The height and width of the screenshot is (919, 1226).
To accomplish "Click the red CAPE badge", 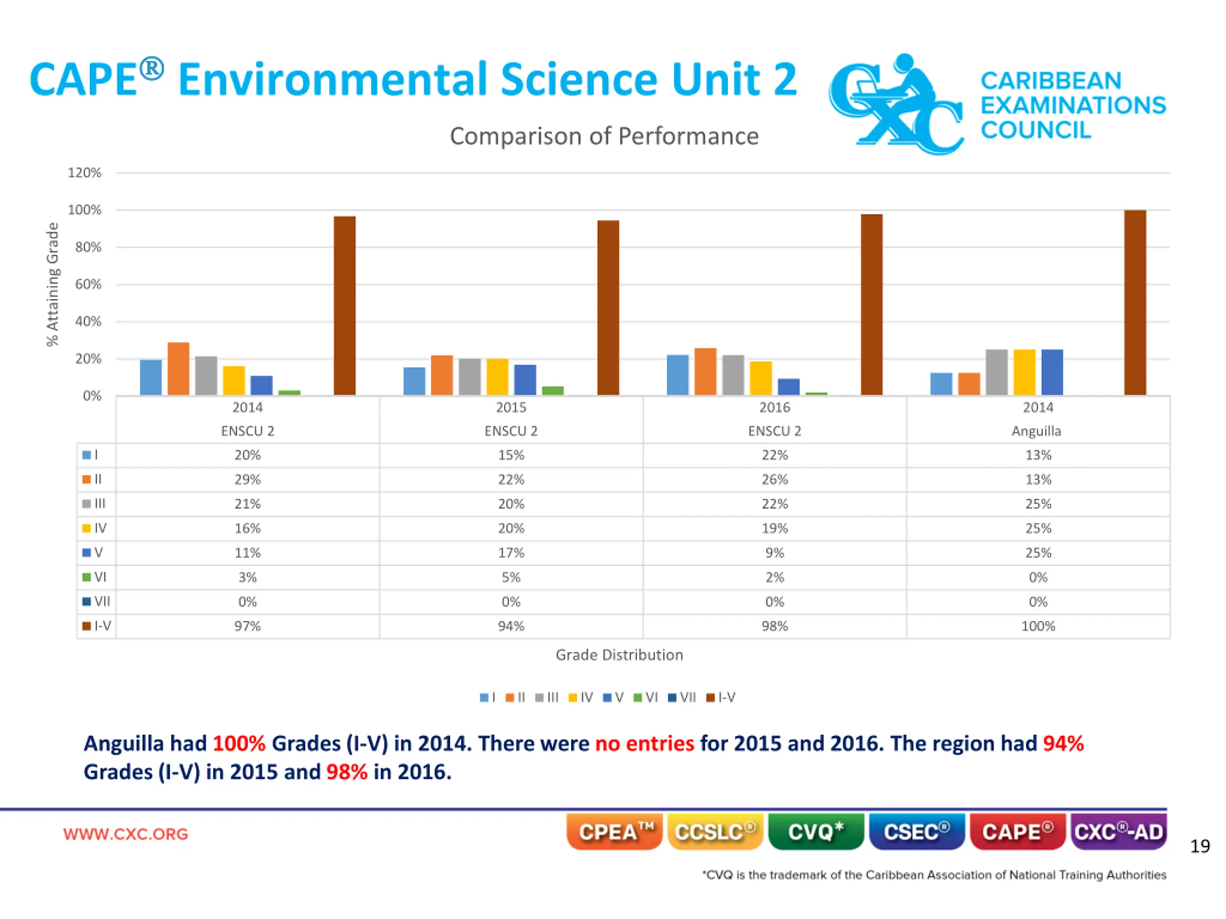I will point(1018,831).
